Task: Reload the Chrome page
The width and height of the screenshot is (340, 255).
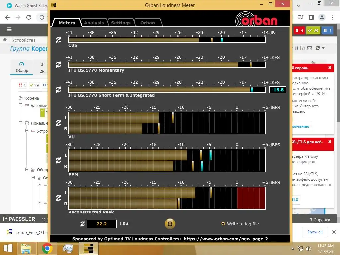Action: point(29,17)
